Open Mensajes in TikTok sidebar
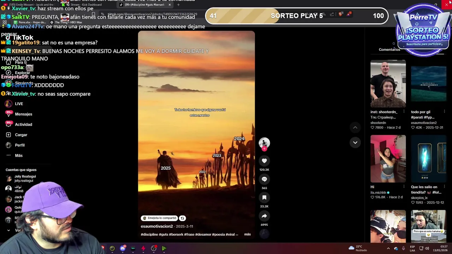The height and width of the screenshot is (254, 452). click(x=19, y=114)
